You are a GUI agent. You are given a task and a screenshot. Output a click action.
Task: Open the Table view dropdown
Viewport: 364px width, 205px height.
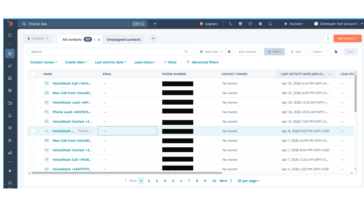(211, 52)
